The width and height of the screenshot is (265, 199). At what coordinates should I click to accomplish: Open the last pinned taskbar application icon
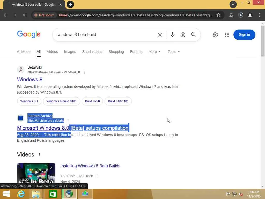[x=85, y=194]
